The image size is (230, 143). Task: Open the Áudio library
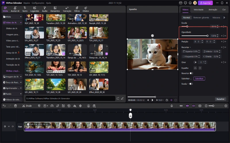pyautogui.click(x=45, y=9)
